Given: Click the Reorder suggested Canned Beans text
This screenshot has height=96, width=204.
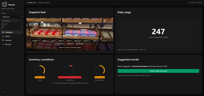Looking at the screenshot, I should coord(142,66).
